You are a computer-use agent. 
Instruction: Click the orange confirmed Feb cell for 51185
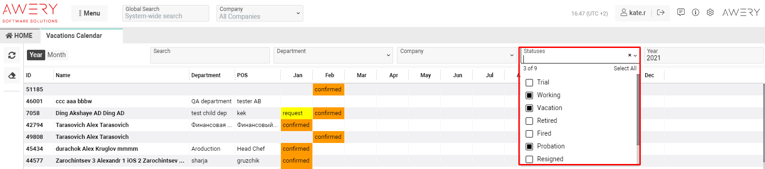tap(328, 90)
